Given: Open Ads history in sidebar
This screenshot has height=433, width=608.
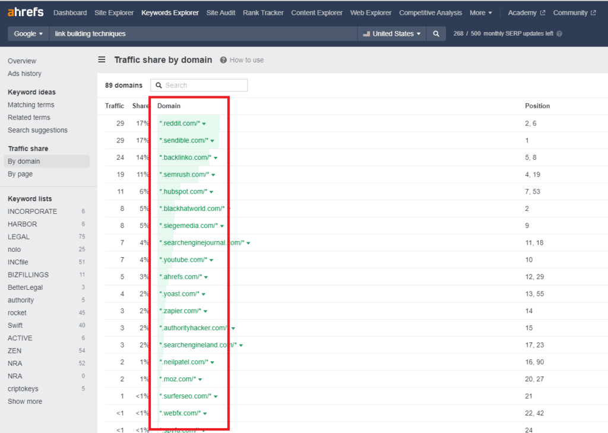Looking at the screenshot, I should click(24, 74).
